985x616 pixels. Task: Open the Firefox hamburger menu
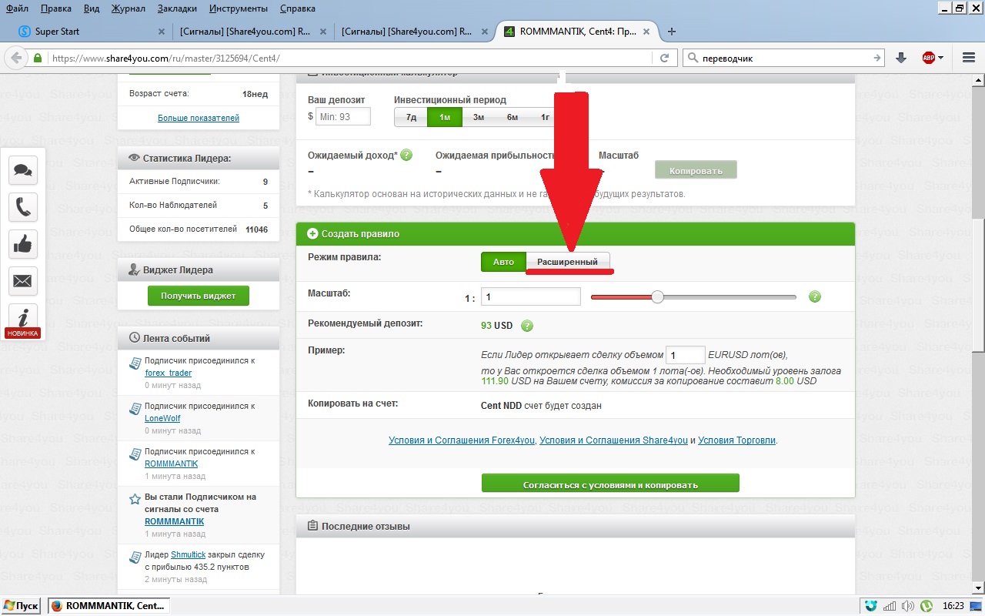(x=969, y=58)
